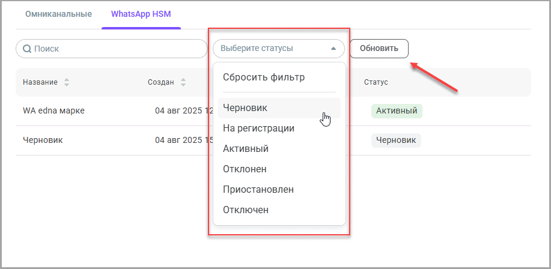The height and width of the screenshot is (269, 551).
Task: Pick the Активный option in dropdown list
Action: (279, 148)
